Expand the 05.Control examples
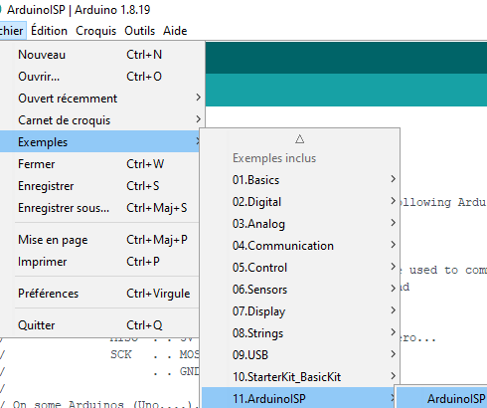 click(300, 268)
